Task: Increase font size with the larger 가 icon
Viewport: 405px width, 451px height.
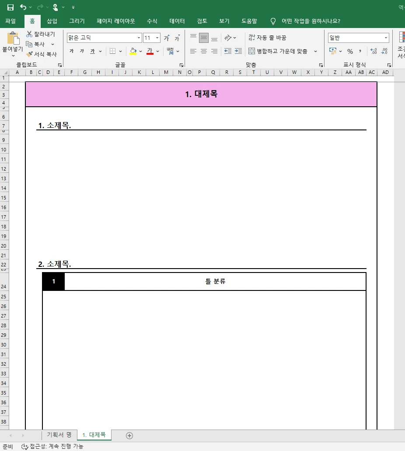Action: click(x=167, y=38)
